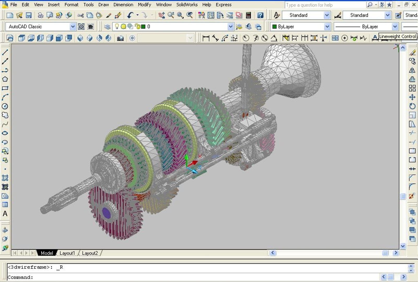Go to the last layout tab arrow
The width and height of the screenshot is (418, 282).
[x=33, y=253]
